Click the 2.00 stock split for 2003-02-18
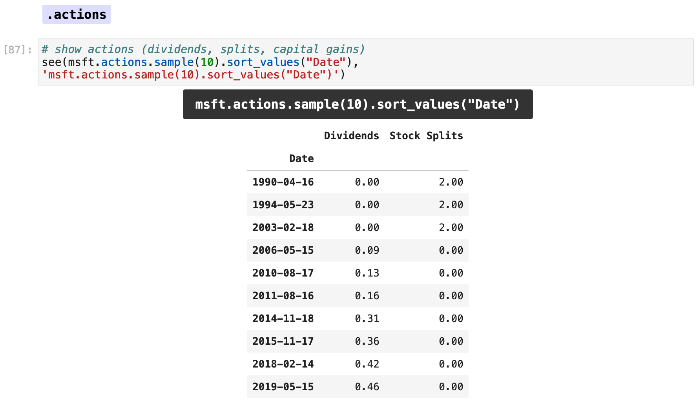697x404 pixels. [451, 227]
